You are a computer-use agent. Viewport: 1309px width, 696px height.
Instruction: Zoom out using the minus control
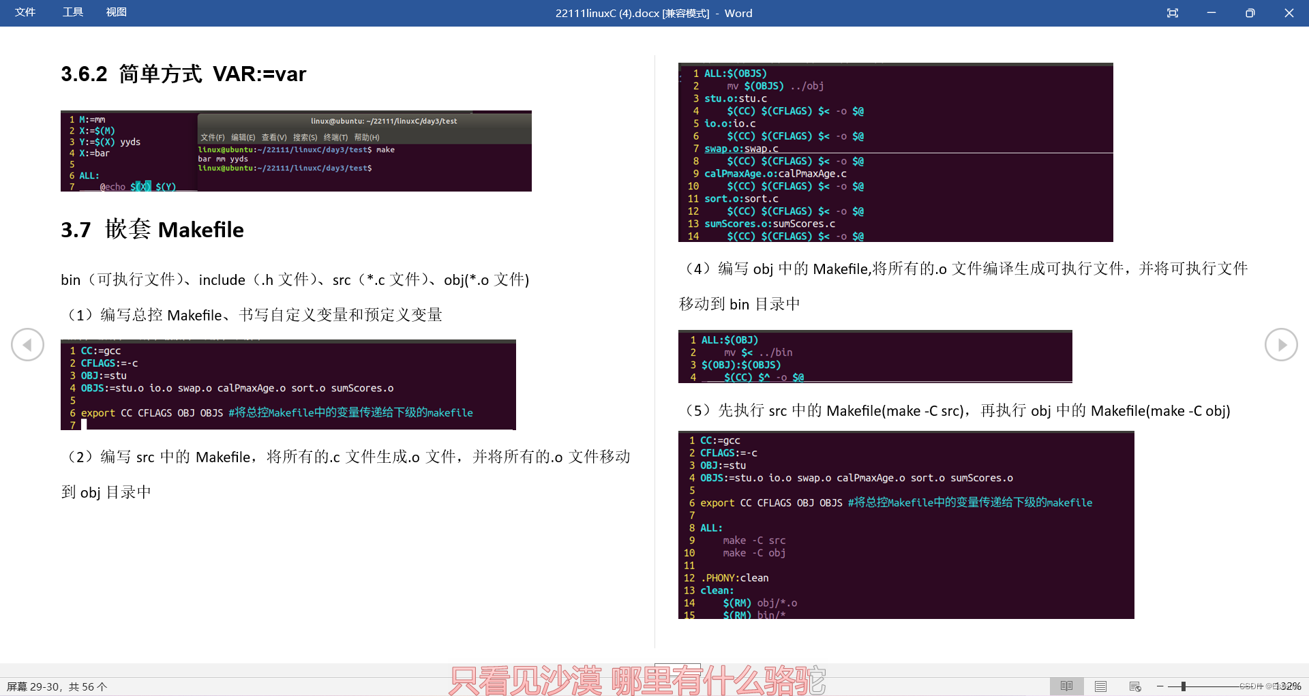1160,686
